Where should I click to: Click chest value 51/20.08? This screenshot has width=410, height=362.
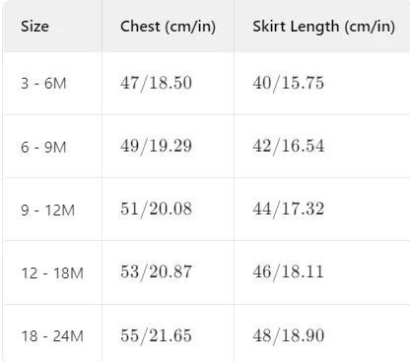156,209
